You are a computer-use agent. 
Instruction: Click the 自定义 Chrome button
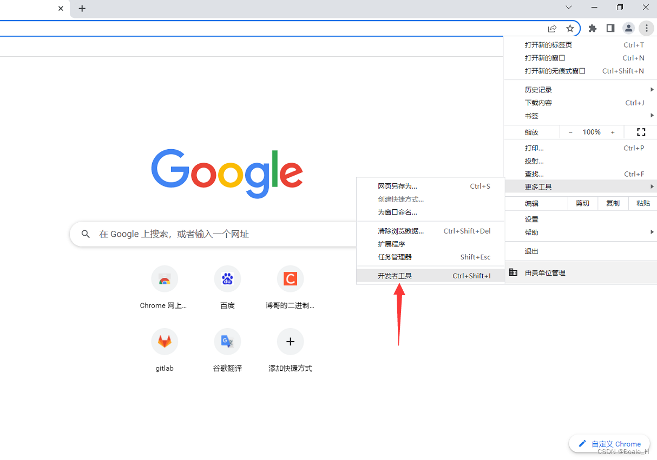[x=609, y=444]
